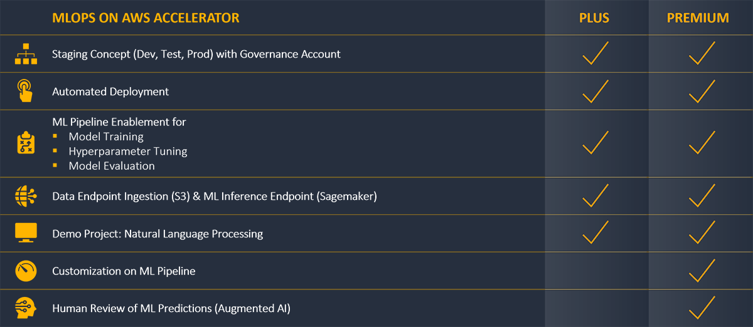Click Premium checkmark for Automated Deployment
The image size is (753, 327).
pyautogui.click(x=702, y=91)
